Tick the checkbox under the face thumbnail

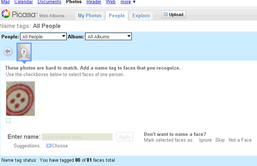(8, 121)
